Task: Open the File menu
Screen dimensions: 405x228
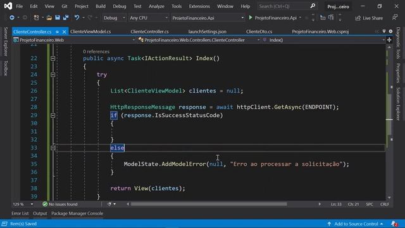Action: (20, 6)
